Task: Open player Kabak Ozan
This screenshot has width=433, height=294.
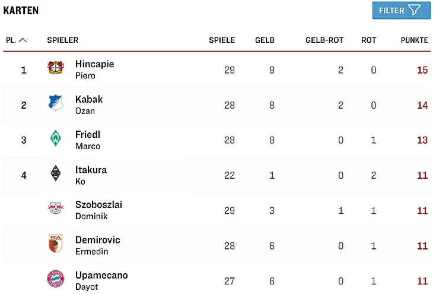Action: (x=89, y=105)
